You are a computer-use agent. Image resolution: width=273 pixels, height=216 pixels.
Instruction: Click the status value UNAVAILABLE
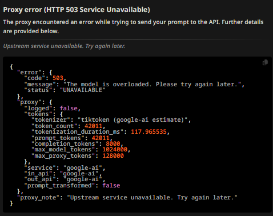coord(83,90)
